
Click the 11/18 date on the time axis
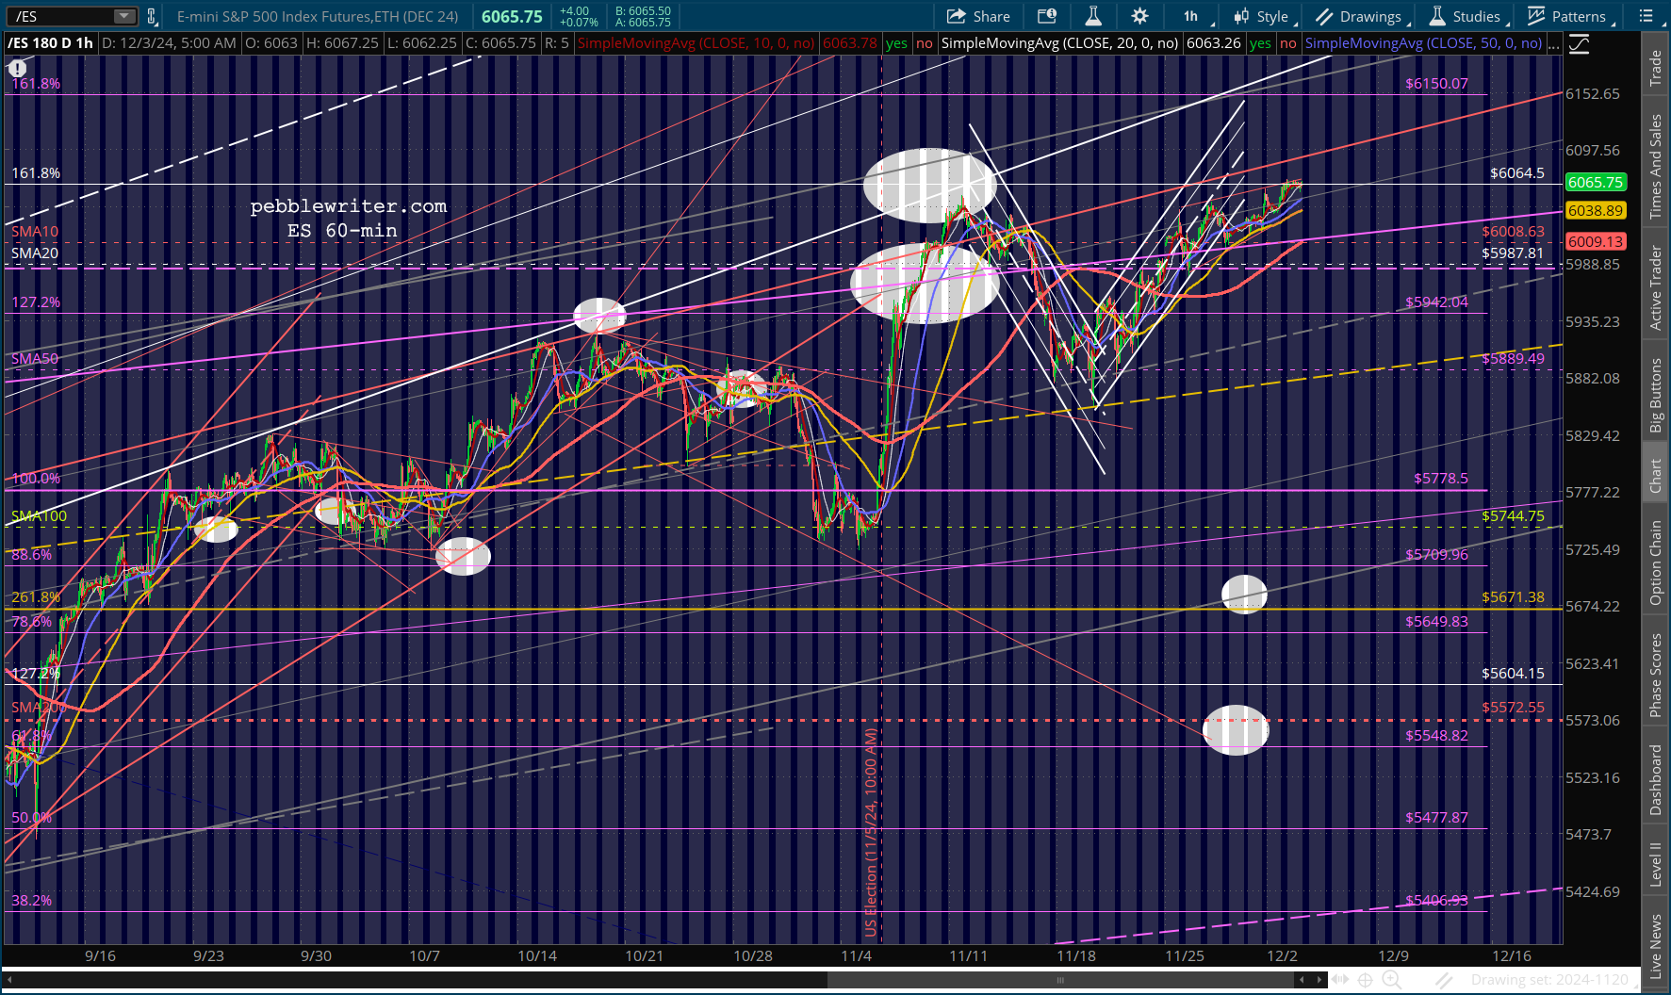click(1076, 955)
